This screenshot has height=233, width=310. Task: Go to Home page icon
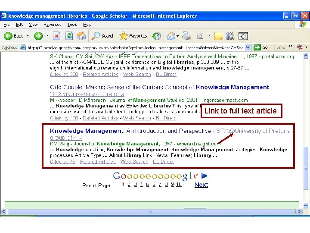(x=81, y=36)
